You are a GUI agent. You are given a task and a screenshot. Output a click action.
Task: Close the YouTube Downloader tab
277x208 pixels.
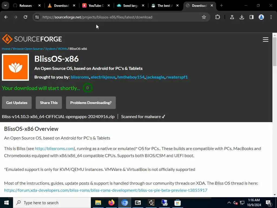(109, 6)
